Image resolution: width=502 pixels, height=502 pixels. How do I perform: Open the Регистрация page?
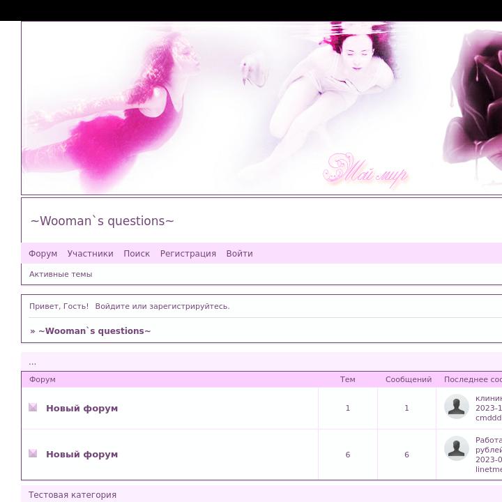pyautogui.click(x=188, y=254)
